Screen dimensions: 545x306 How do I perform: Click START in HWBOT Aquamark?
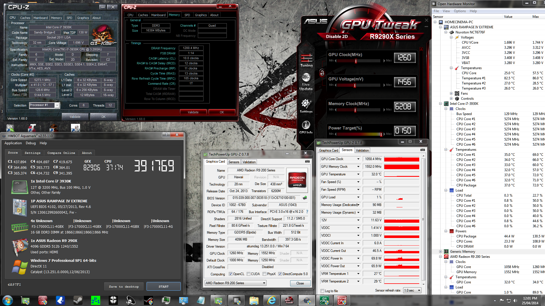tap(163, 286)
